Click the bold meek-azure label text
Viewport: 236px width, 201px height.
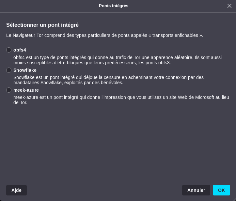point(26,90)
